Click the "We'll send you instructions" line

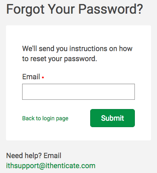77,49
